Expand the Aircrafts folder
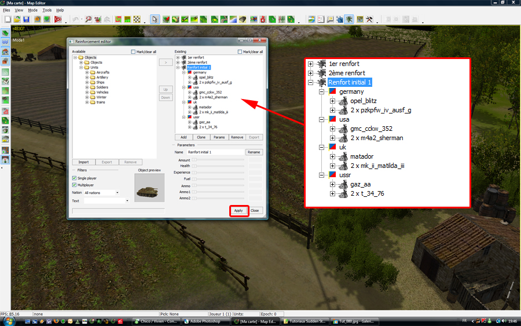Screen dimensions: 521x326 click(x=87, y=72)
